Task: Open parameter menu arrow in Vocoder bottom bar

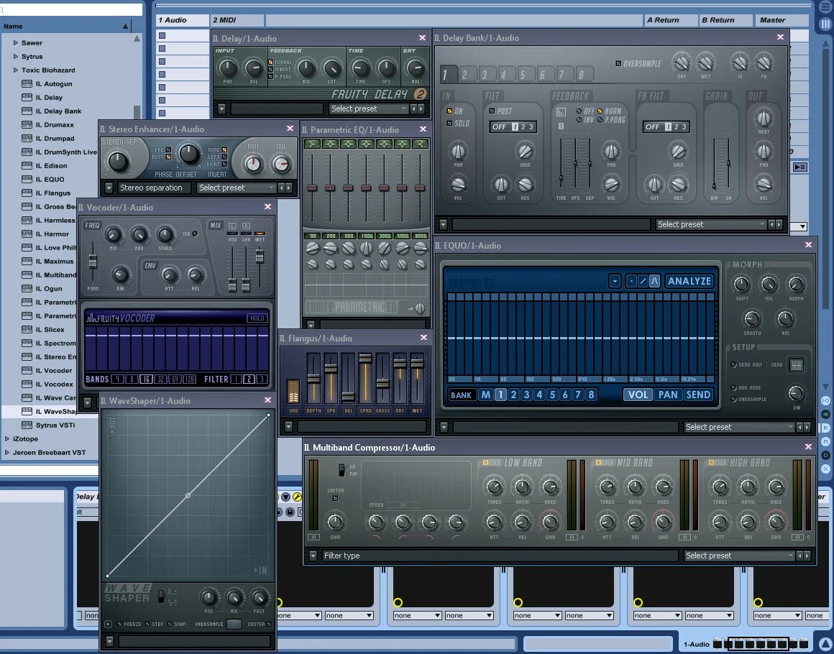Action: pyautogui.click(x=87, y=403)
